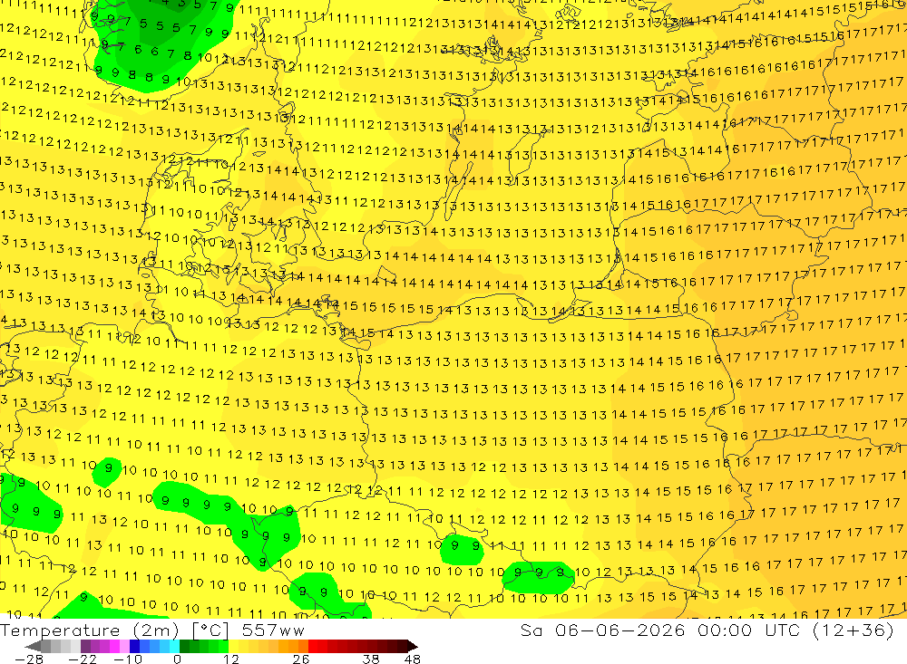
Task: Click the '26' legend label
Action: [x=301, y=659]
